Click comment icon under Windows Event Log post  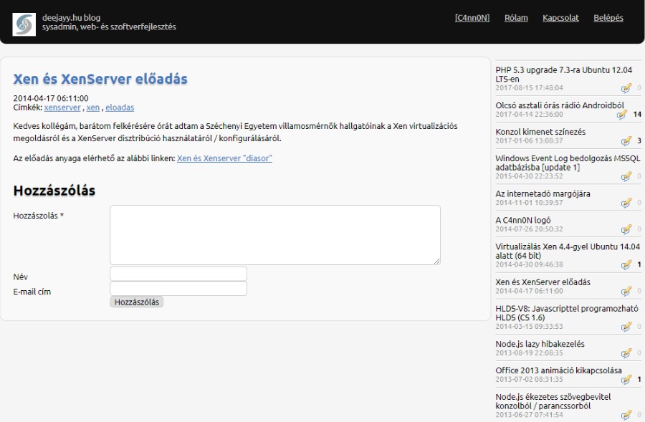click(626, 176)
